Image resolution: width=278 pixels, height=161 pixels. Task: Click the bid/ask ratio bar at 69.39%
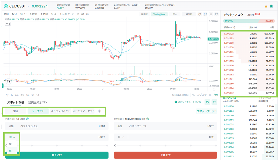point(249,21)
